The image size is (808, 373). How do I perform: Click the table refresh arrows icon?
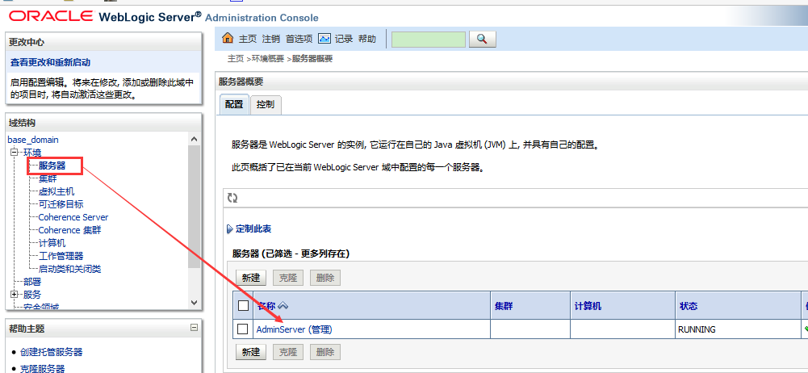pos(232,198)
